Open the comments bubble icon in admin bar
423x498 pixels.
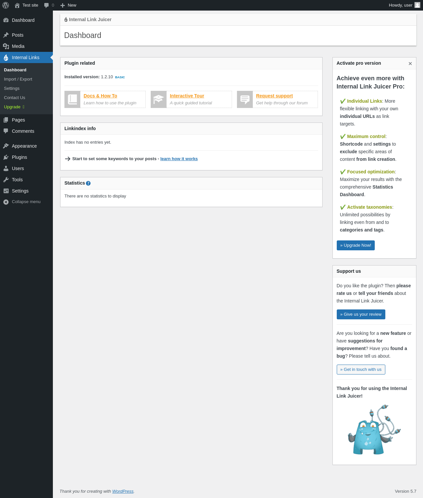47,5
